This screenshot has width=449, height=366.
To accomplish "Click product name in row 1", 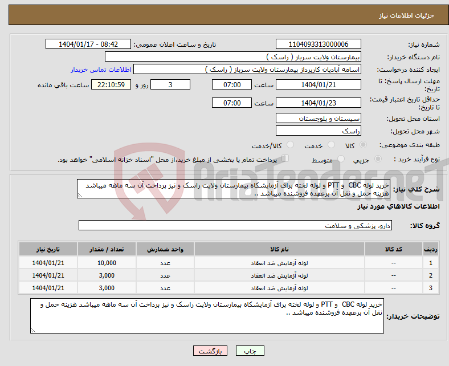I will click(x=279, y=263).
